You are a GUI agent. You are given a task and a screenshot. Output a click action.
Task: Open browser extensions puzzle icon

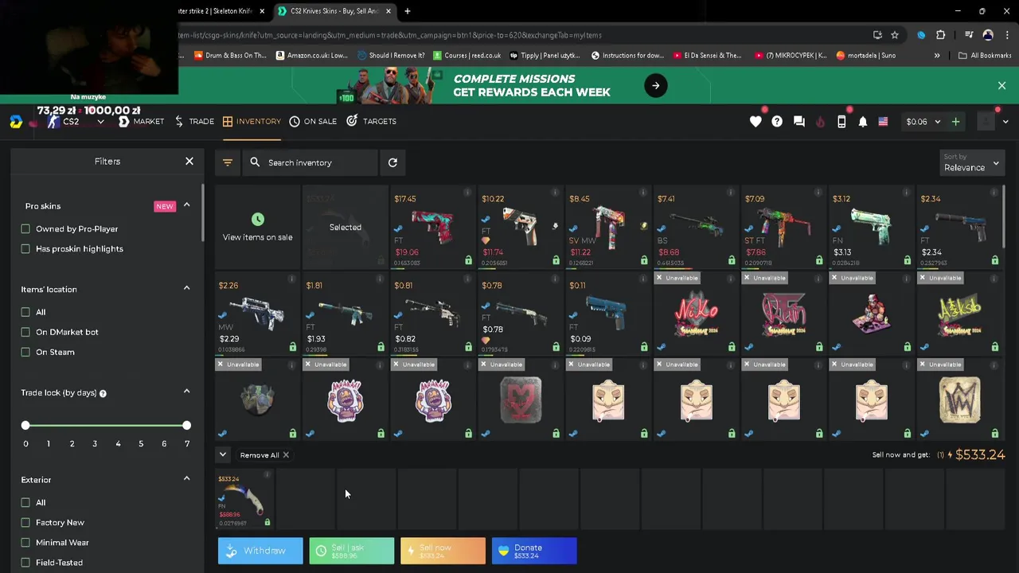(940, 35)
